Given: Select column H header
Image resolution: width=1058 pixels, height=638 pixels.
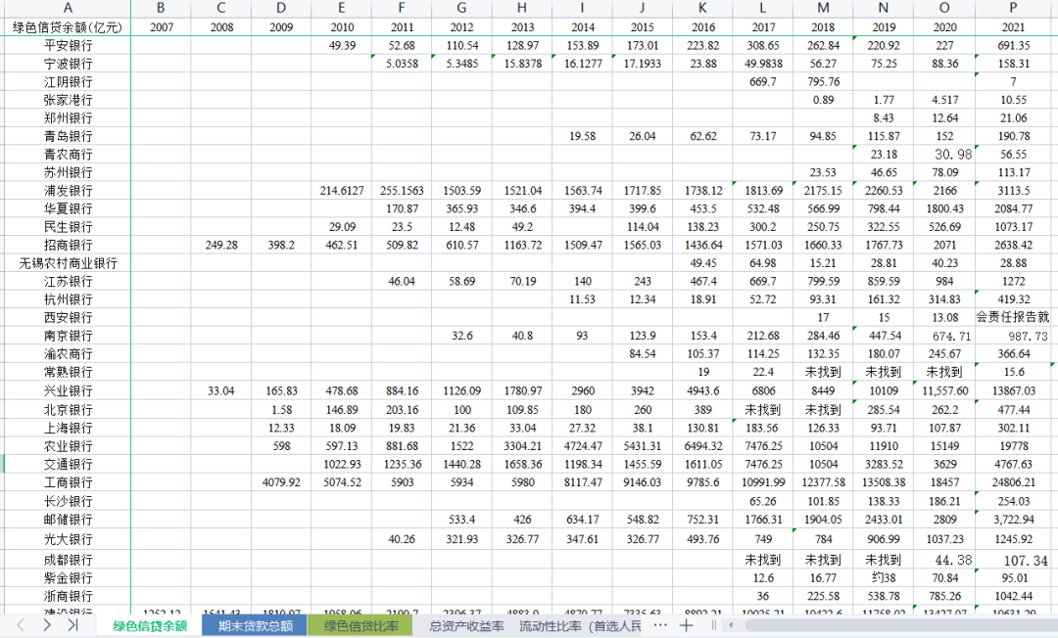Looking at the screenshot, I should (522, 8).
